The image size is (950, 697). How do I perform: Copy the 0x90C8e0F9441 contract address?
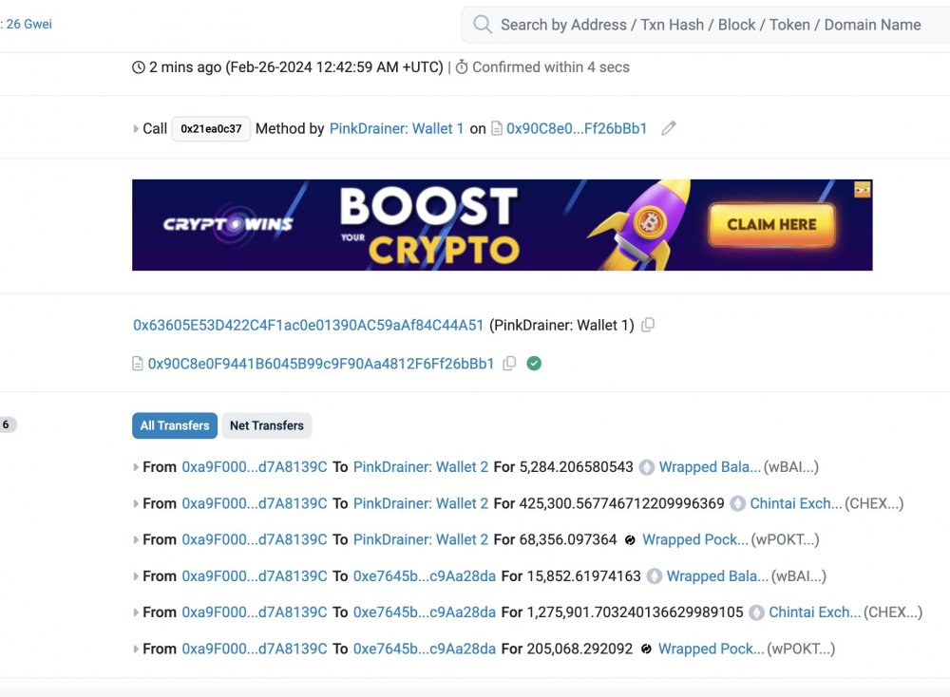[509, 364]
